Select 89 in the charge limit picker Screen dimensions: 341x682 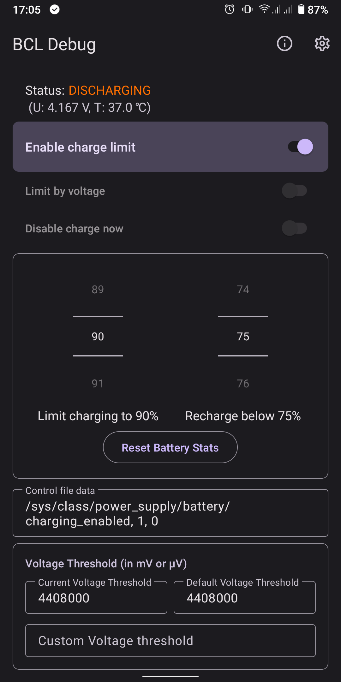(98, 290)
